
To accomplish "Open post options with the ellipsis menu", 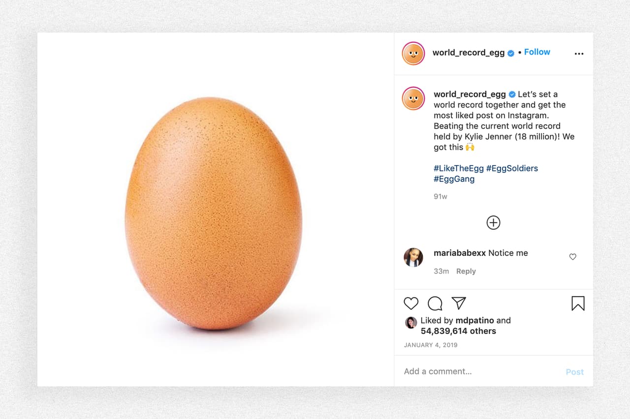I will click(579, 53).
